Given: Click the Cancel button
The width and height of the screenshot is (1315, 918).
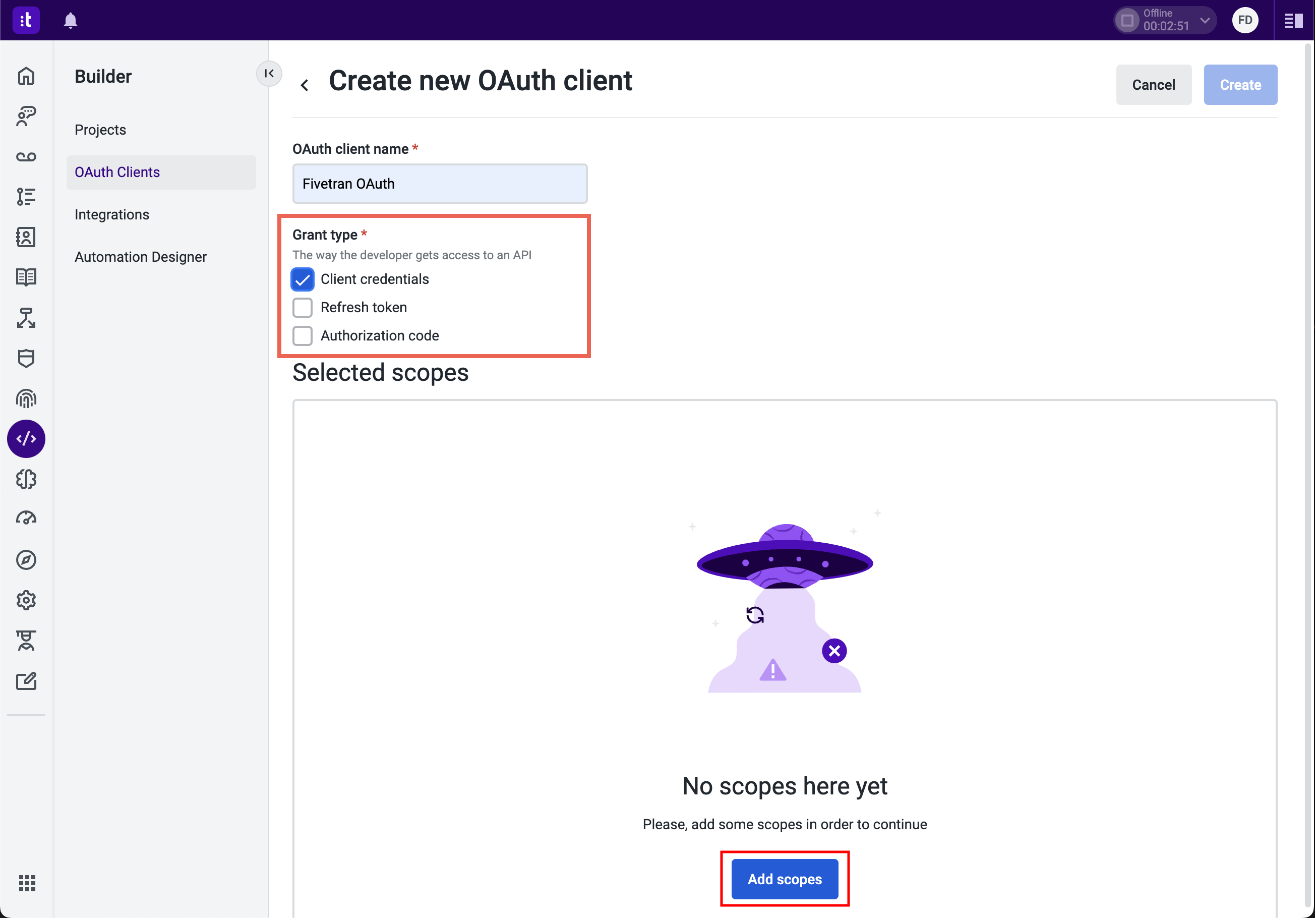Looking at the screenshot, I should [1152, 84].
